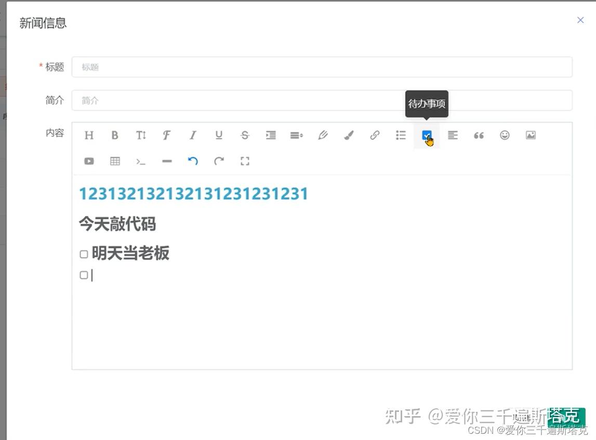Open the background color brush tool
This screenshot has width=596, height=440.
click(x=349, y=135)
